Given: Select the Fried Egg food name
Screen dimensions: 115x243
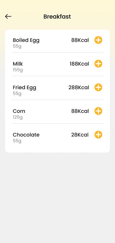Looking at the screenshot, I should pos(25,88).
